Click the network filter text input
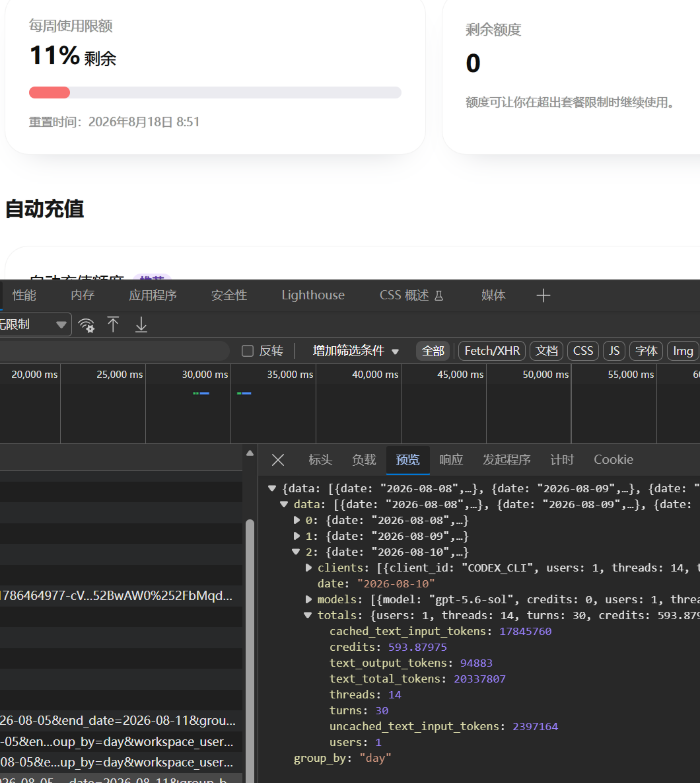Screen dimensions: 700x783 [114, 351]
